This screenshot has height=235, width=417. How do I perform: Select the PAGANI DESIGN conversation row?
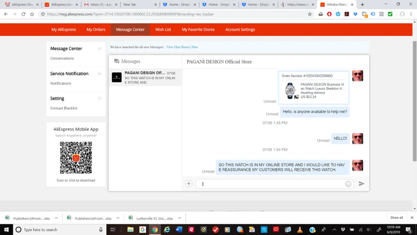pyautogui.click(x=145, y=77)
